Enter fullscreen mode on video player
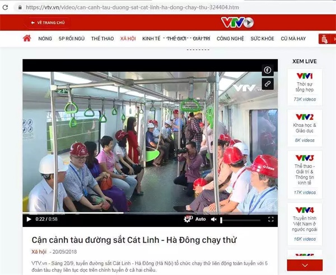Image resolution: width=336 pixels, height=275 pixels. 271,219
